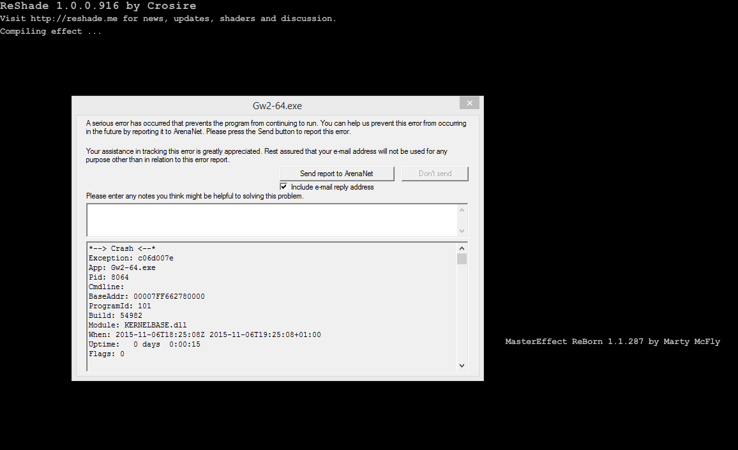Image resolution: width=738 pixels, height=450 pixels.
Task: Click the 'Cmdline:' line
Action: click(107, 287)
